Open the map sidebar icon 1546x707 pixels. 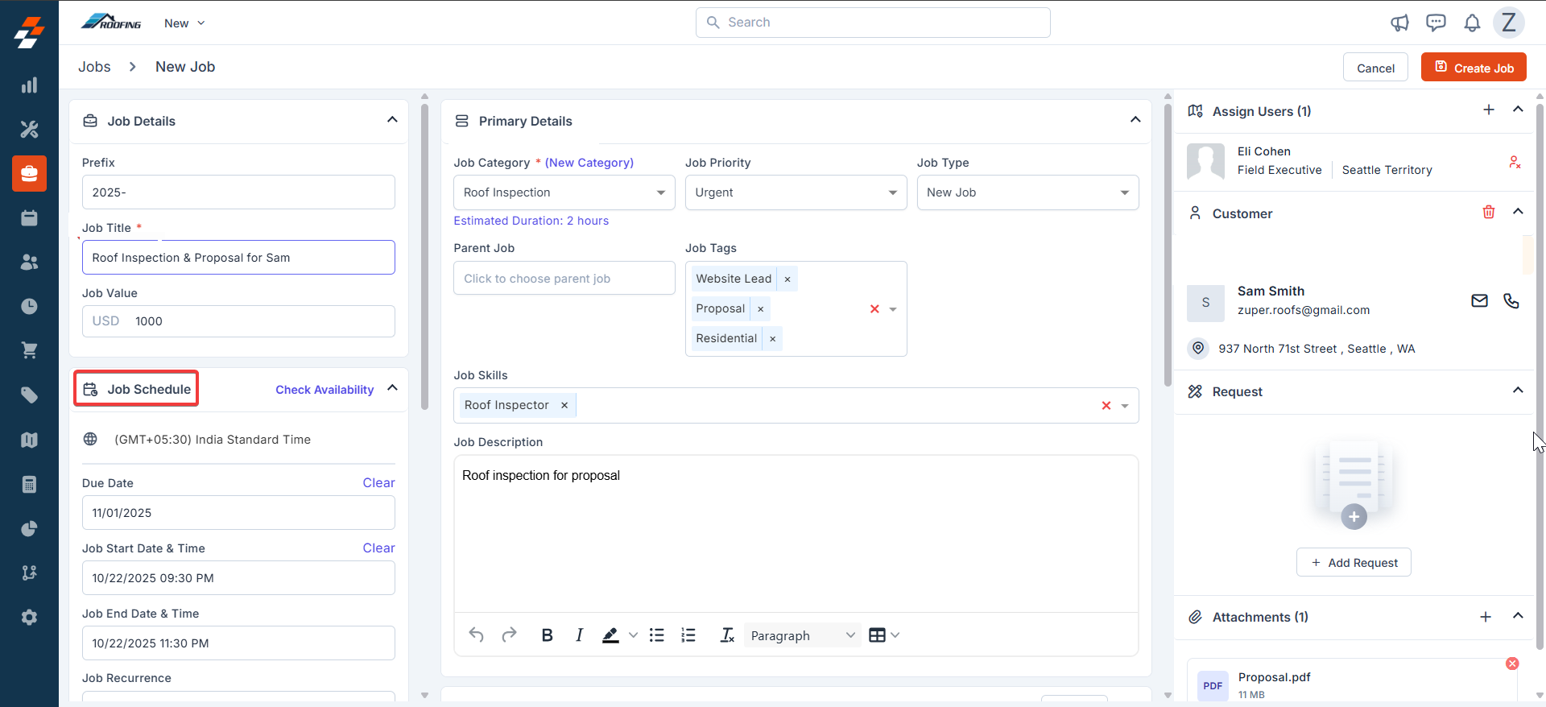[29, 440]
